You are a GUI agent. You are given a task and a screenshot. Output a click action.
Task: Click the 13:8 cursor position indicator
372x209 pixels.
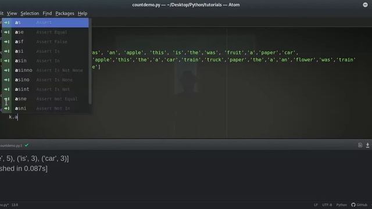pos(15,205)
